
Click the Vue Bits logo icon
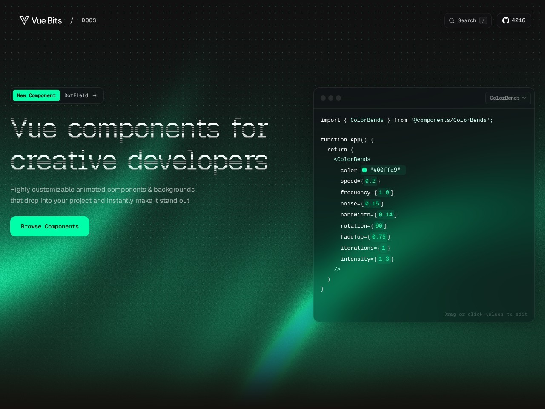24,20
